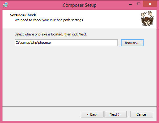The width and height of the screenshot is (159, 123).
Task: Click the installer icon in the title bar
Action: point(6,5)
